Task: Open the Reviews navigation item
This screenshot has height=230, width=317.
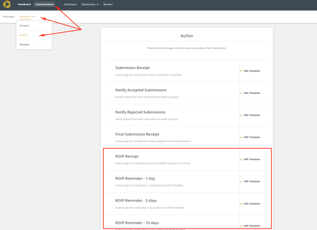Action: click(x=108, y=5)
